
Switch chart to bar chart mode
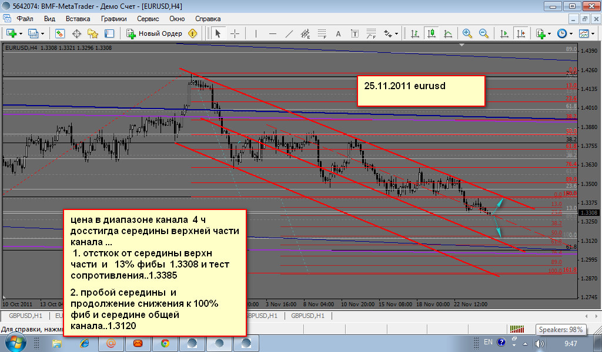click(414, 33)
